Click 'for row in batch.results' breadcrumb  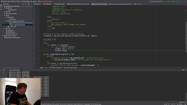tap(70, 68)
